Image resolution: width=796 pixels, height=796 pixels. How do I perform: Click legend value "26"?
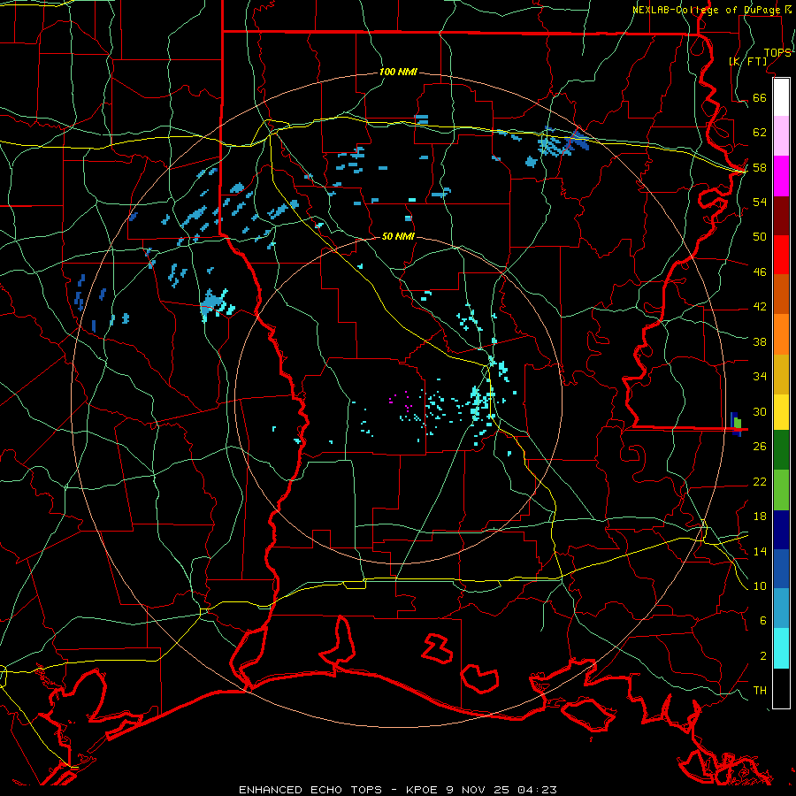point(760,447)
